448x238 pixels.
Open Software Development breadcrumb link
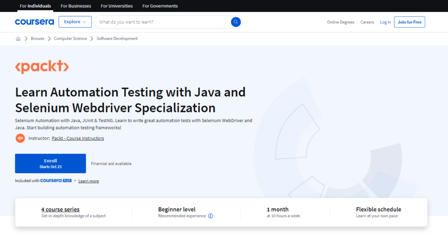(x=117, y=38)
